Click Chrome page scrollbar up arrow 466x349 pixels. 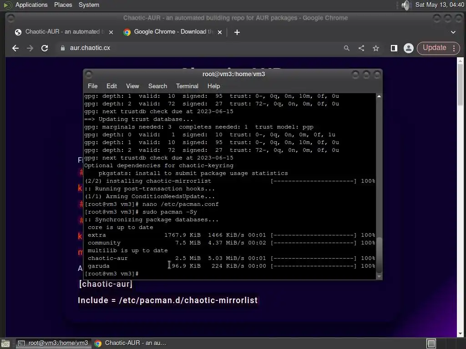click(x=460, y=61)
